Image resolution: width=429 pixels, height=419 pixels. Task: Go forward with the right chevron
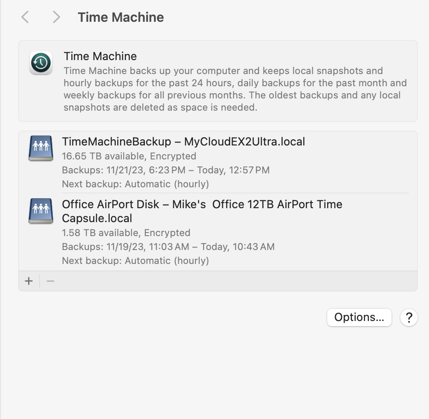(56, 17)
